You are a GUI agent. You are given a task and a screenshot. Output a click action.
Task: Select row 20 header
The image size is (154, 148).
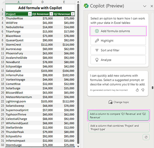2,93
